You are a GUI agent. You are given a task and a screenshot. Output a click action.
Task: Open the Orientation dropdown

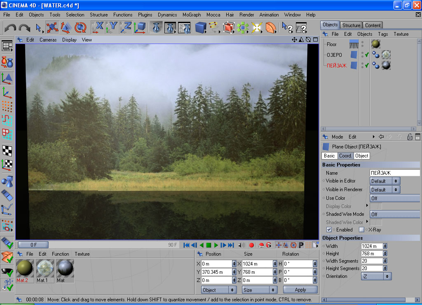click(376, 276)
